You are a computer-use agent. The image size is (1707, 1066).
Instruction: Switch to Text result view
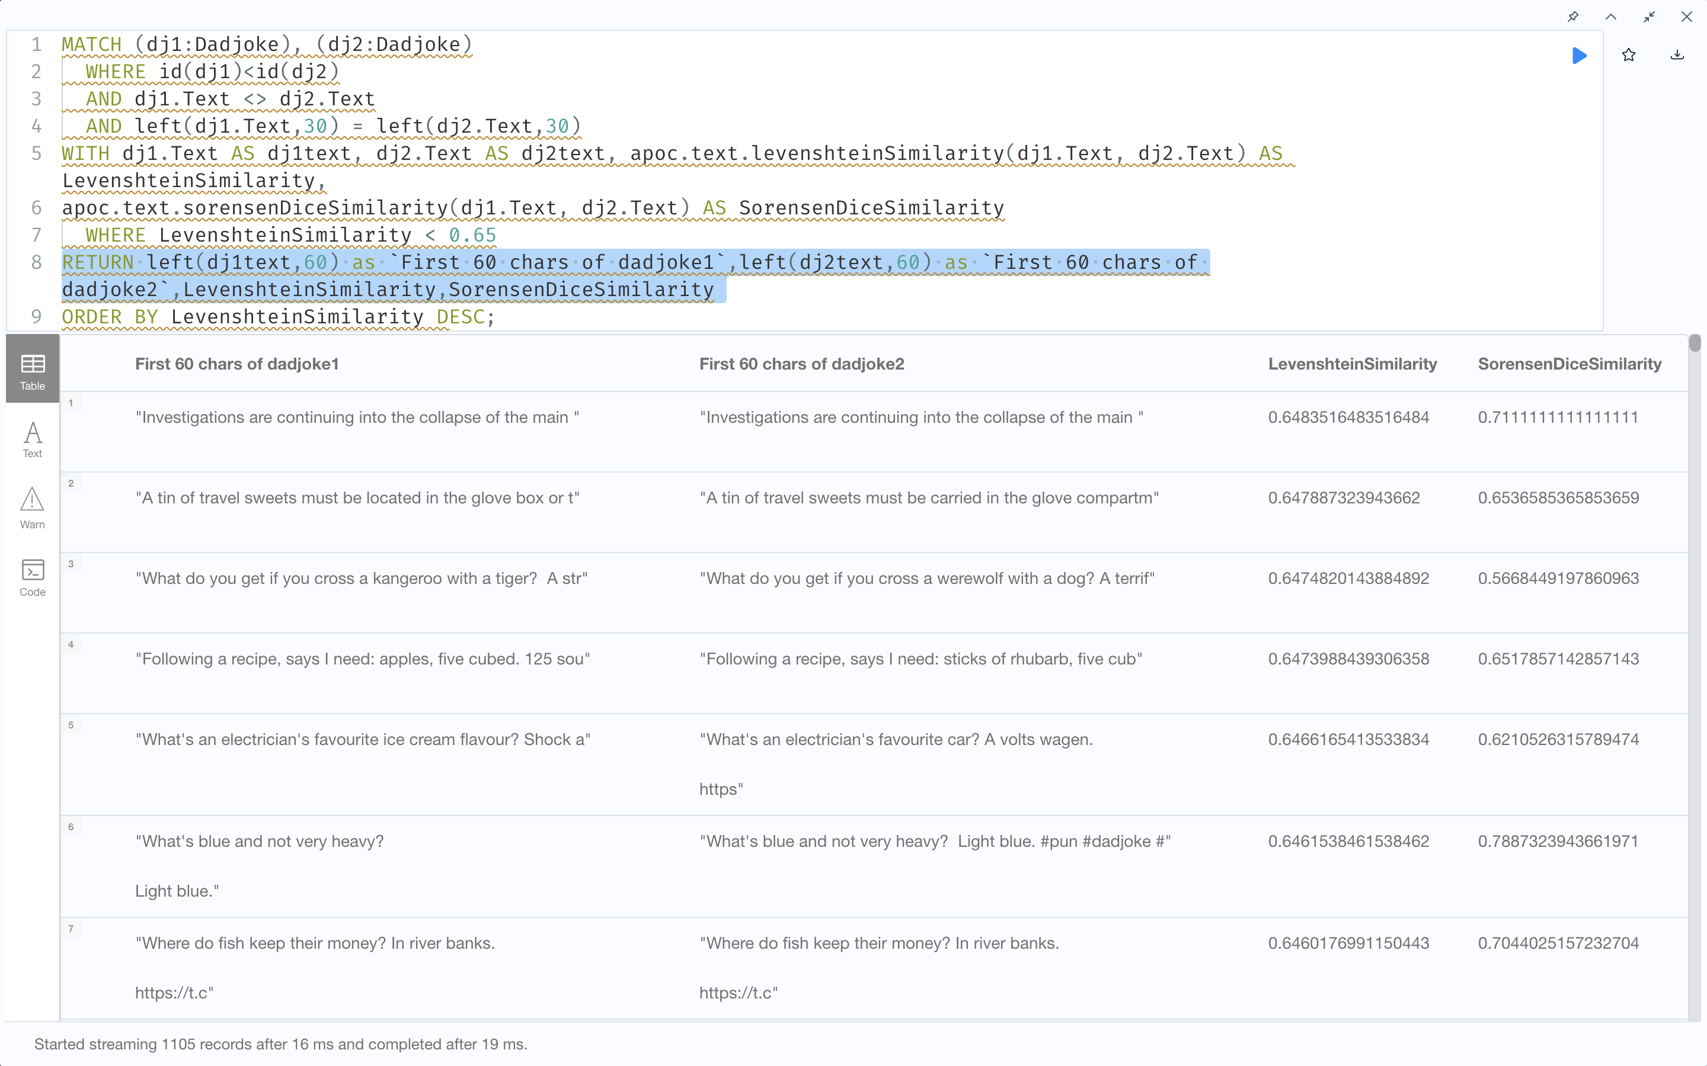(33, 439)
